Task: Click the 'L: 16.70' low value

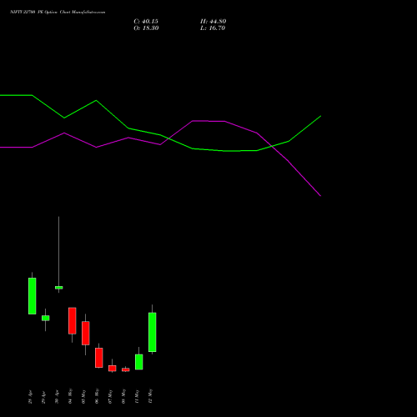Action: tap(213, 28)
